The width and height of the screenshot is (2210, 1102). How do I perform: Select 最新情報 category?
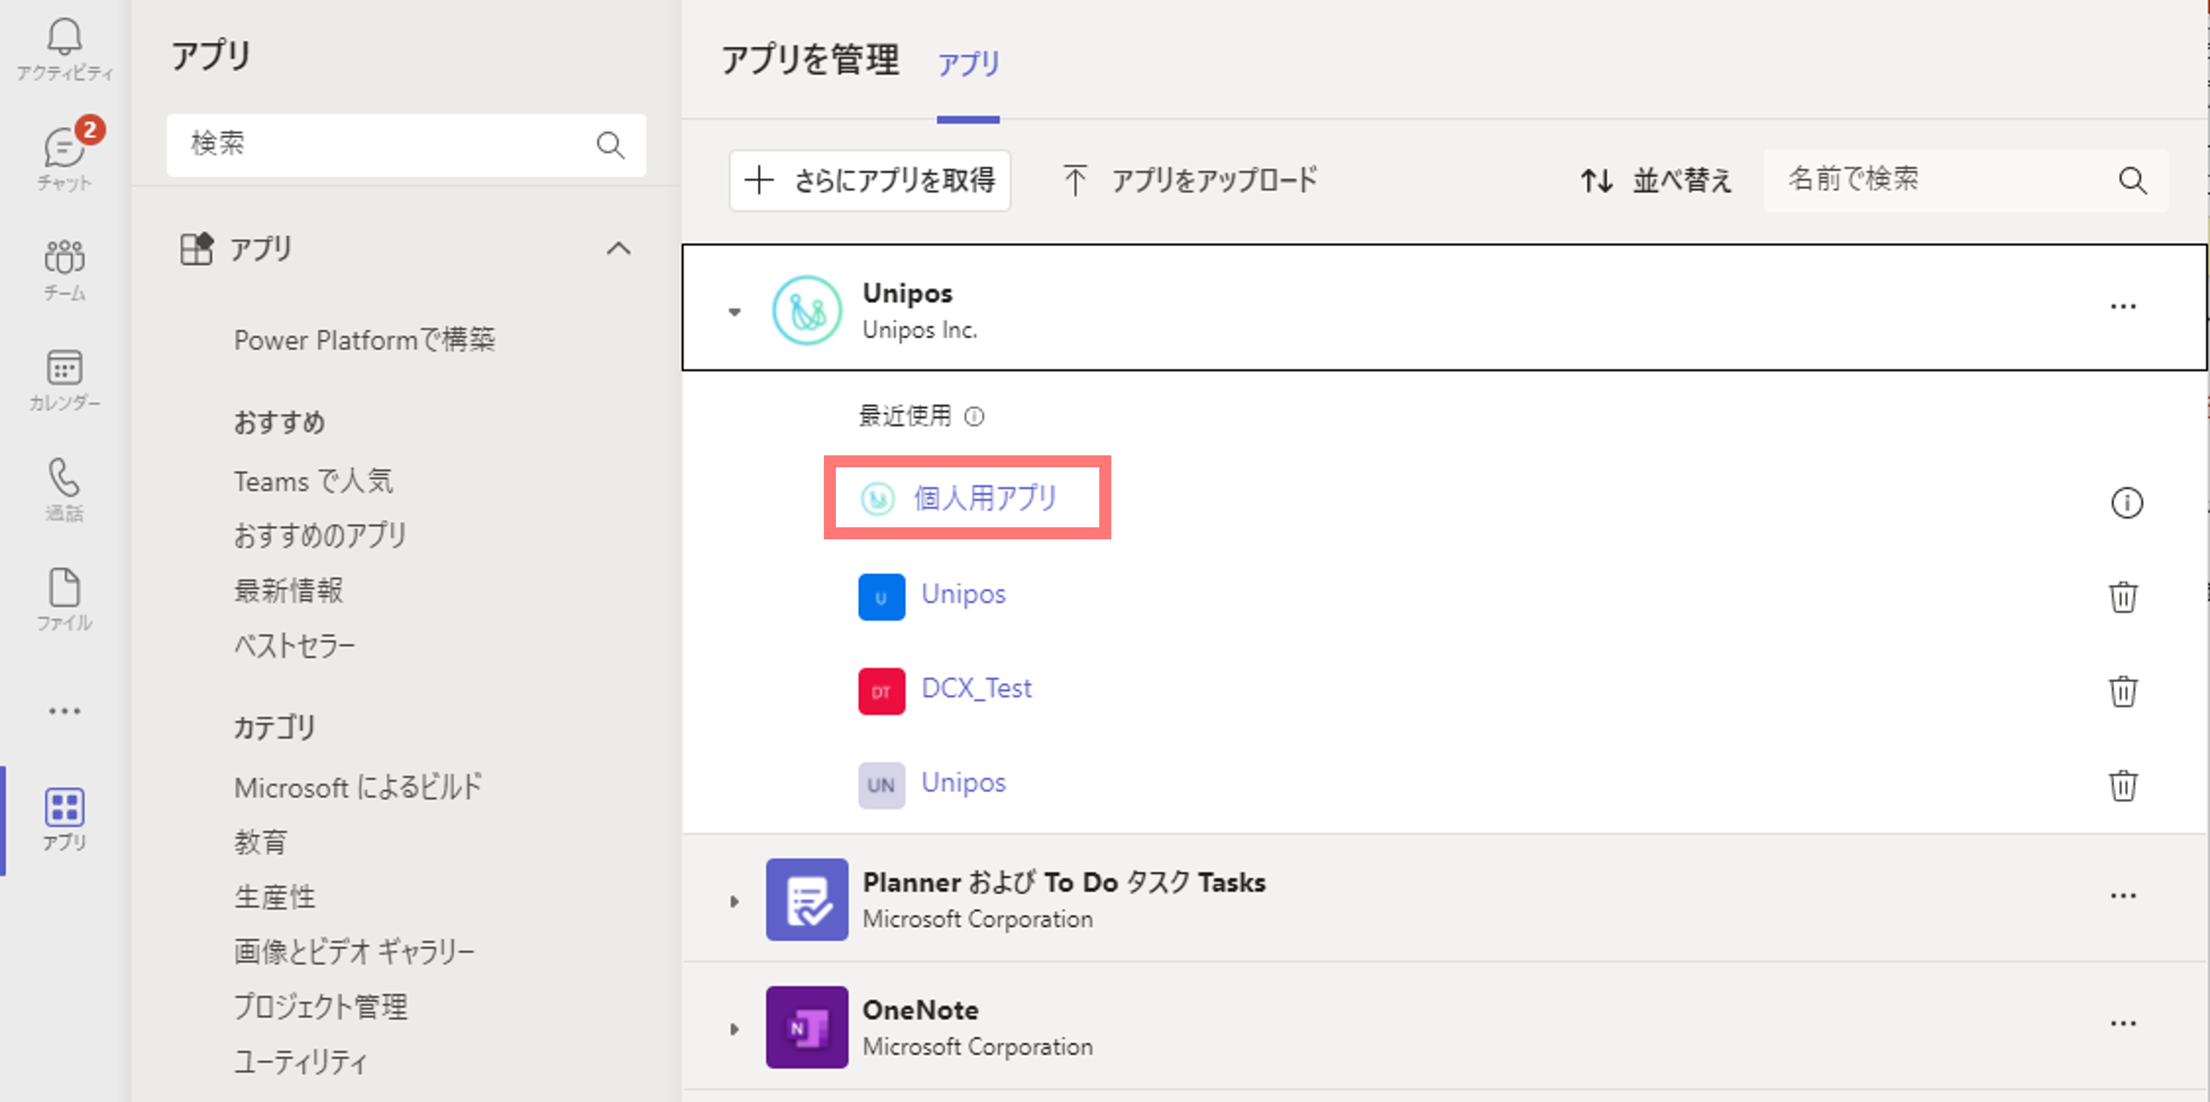tap(289, 590)
